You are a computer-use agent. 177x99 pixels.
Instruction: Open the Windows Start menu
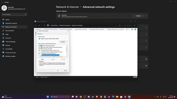pyautogui.click(x=48, y=97)
